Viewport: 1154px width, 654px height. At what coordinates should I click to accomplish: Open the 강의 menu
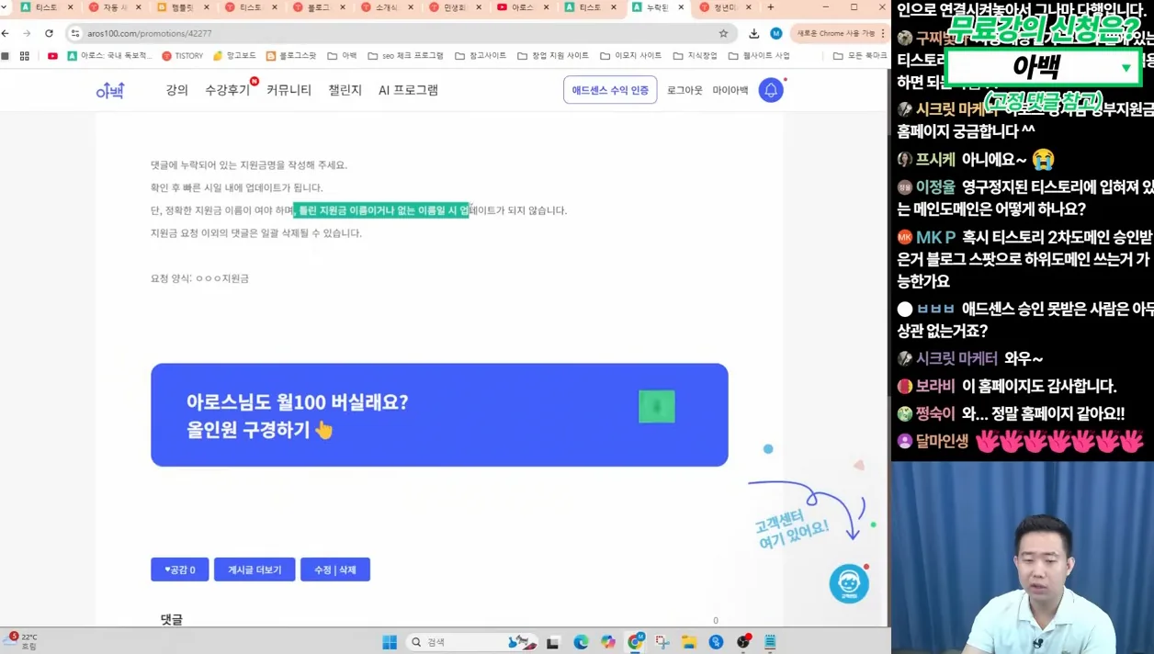click(x=176, y=90)
